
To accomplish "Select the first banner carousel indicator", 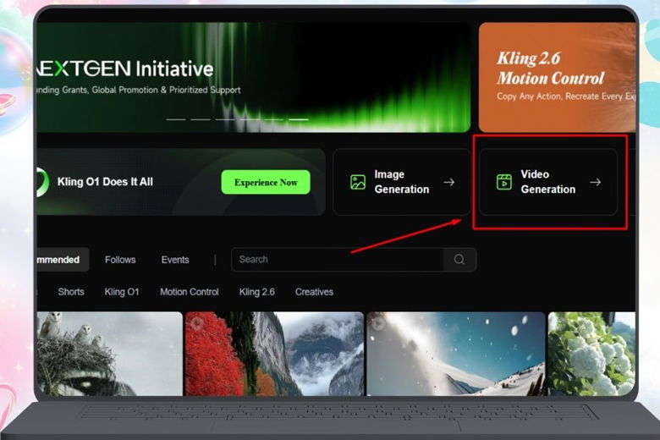I will [x=176, y=119].
